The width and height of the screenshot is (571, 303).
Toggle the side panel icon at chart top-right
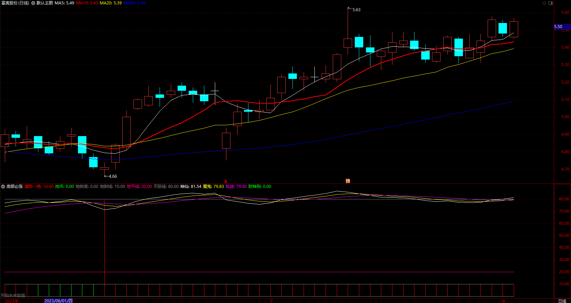pos(551,3)
